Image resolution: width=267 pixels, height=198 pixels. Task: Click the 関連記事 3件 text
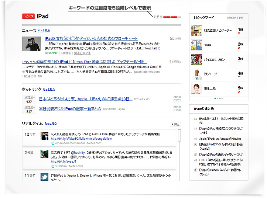[x=33, y=76]
